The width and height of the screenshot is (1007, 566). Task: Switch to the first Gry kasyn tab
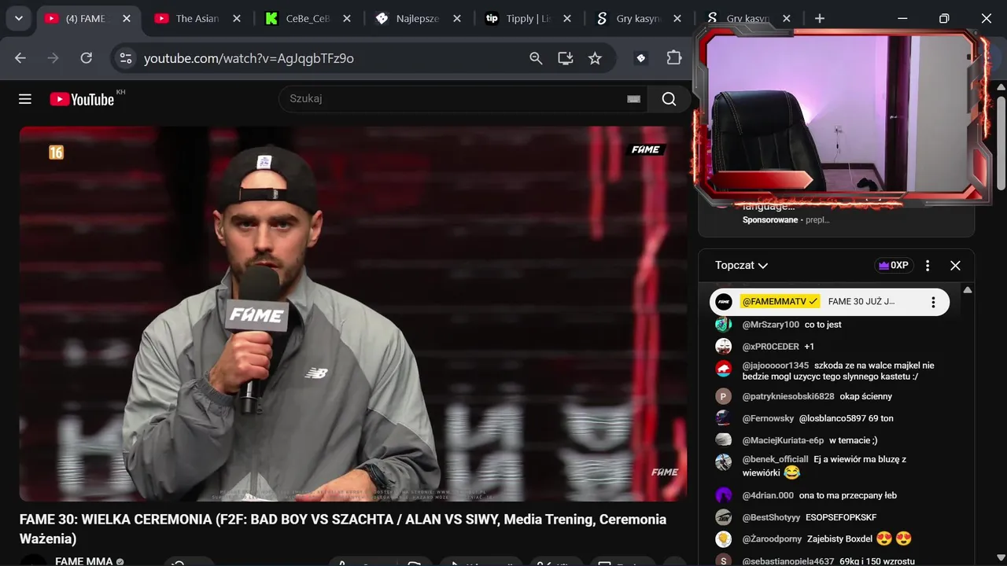coord(637,19)
